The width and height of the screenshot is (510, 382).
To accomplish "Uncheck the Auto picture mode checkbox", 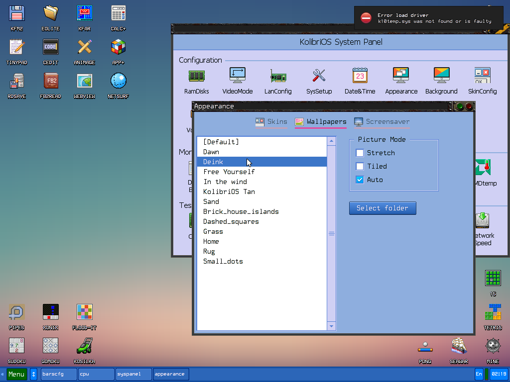I will tap(360, 180).
